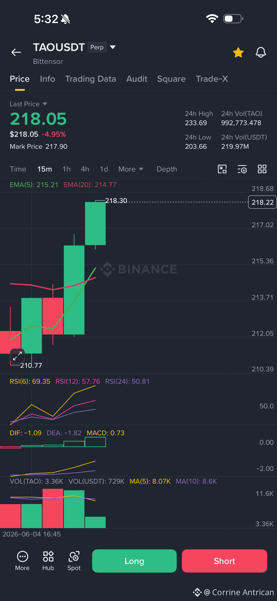This screenshot has width=277, height=601.
Task: Open the Trade-X tab
Action: pyautogui.click(x=212, y=79)
